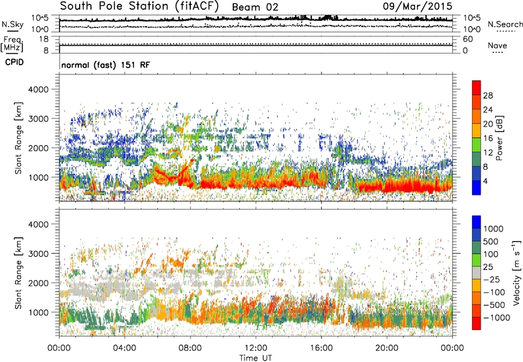Click the '20:00' time tick label

click(x=387, y=348)
